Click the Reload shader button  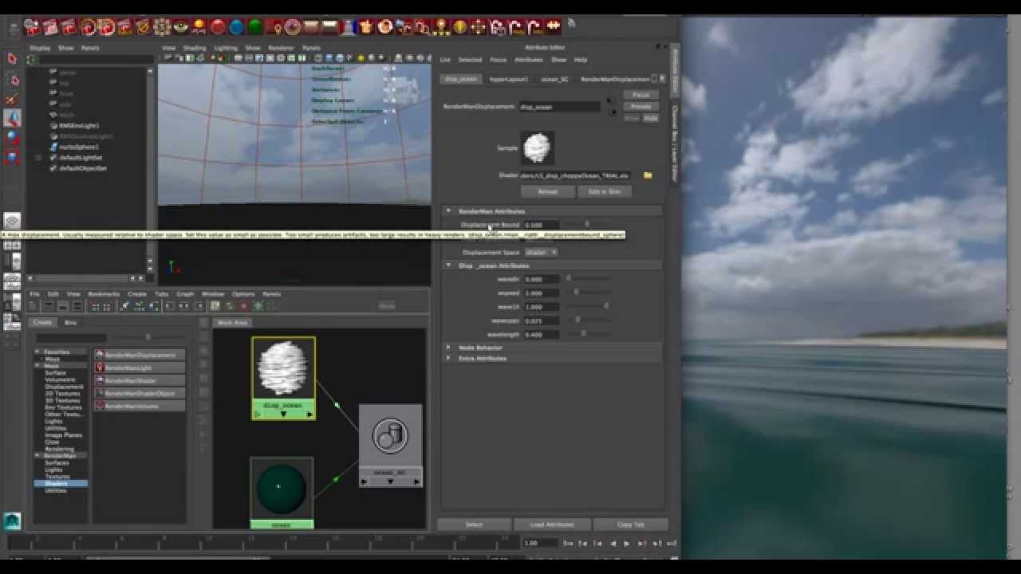(x=547, y=192)
